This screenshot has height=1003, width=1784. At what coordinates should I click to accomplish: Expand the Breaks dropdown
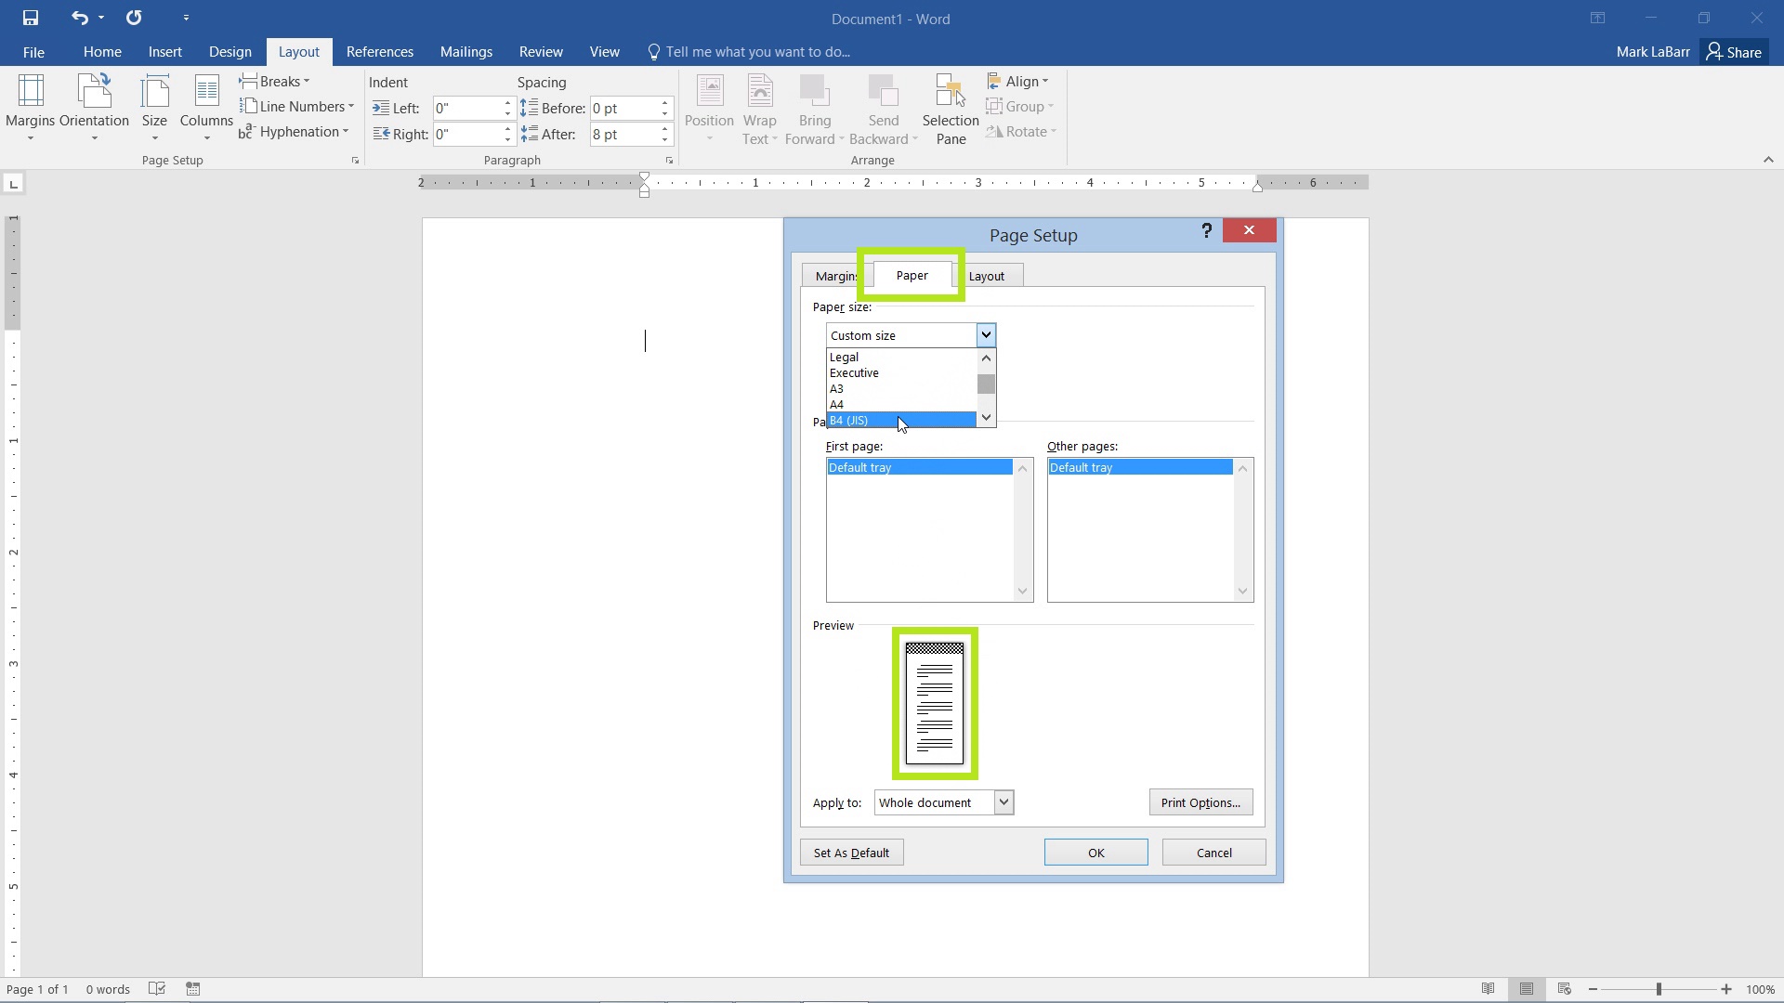tap(275, 81)
